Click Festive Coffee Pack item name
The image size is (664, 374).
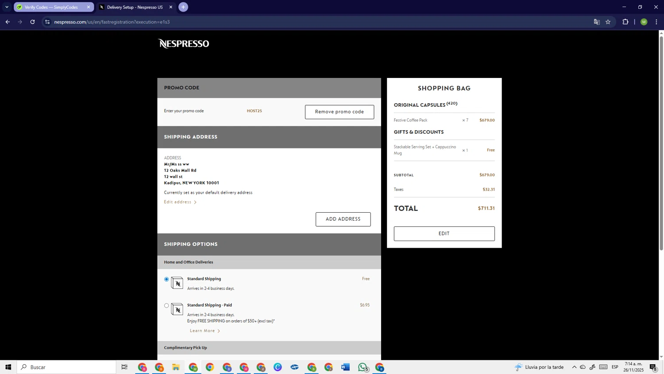(410, 120)
